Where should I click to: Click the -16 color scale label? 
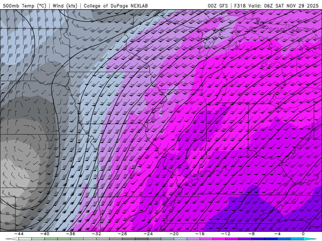coord(200,234)
